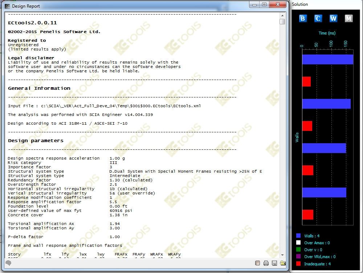Click the 'Legal disclaimer' heading
363x273 pixels.
point(31,58)
